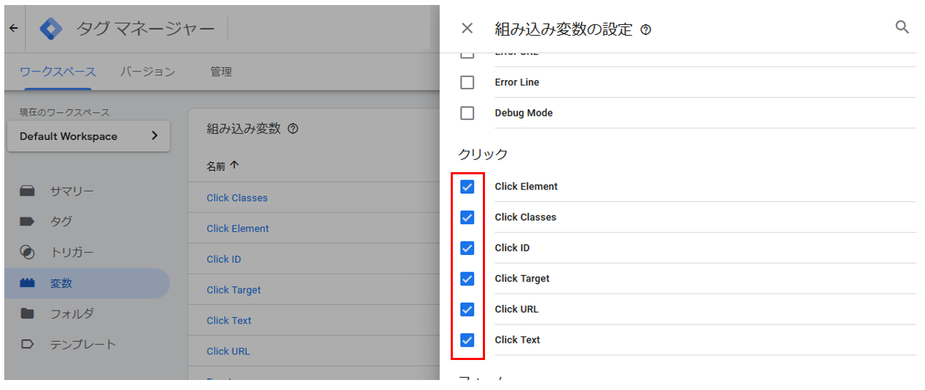Viewport: 925px width, 390px height.
Task: Click the サマリー briefcase icon
Action: tap(27, 191)
